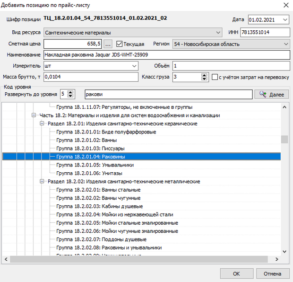Select Группа 18.1.11.07: Регуляторы row
This screenshot has width=293, height=282.
click(x=124, y=107)
